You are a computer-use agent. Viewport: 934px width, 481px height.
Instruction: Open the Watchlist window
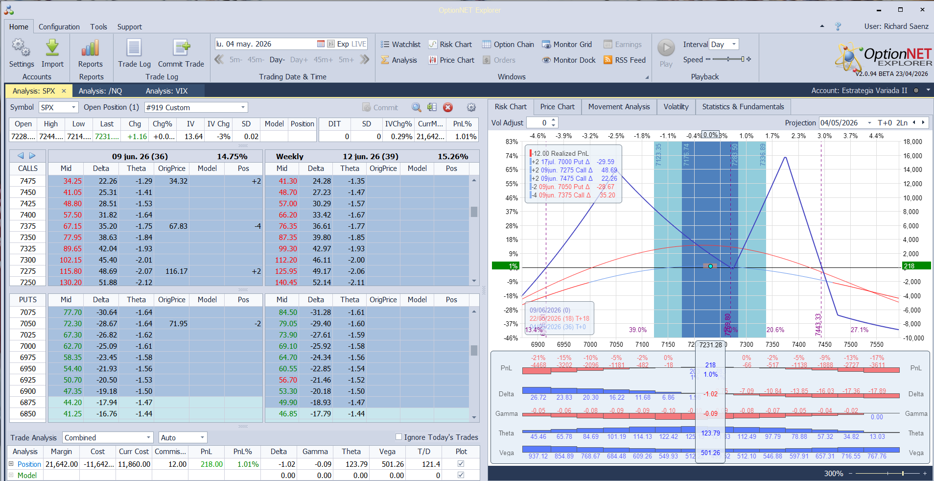[x=400, y=45]
